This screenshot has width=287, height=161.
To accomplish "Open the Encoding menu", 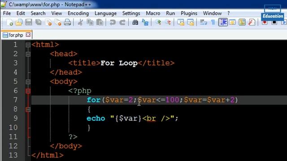I will point(78,13).
